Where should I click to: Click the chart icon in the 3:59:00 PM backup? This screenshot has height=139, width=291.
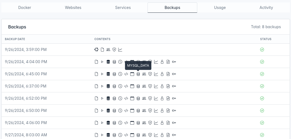(120, 50)
